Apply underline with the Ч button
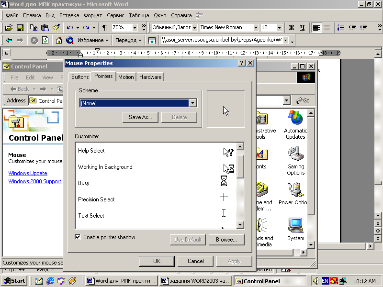Viewport: 383px width, 287px height. click(x=303, y=28)
